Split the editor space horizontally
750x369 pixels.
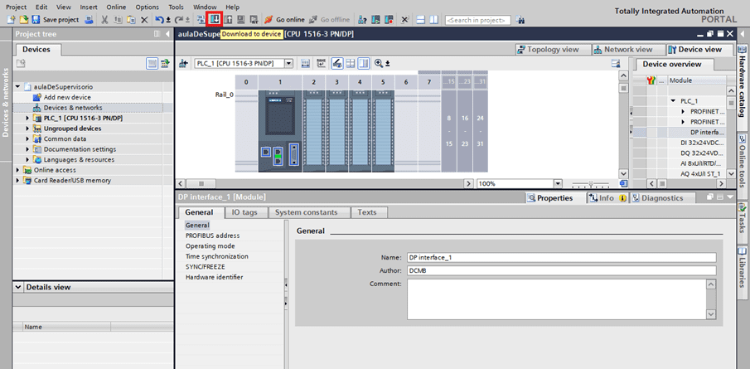(x=421, y=20)
